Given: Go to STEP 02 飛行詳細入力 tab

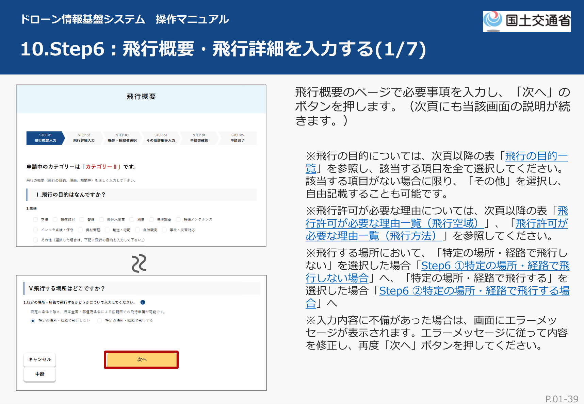Looking at the screenshot, I should coord(84,138).
